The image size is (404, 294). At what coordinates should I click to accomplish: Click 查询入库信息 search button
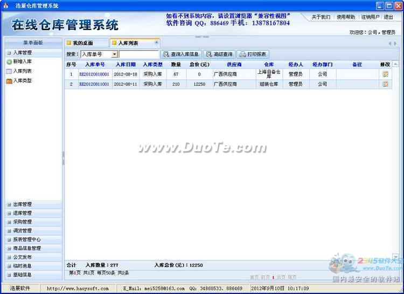tap(181, 54)
